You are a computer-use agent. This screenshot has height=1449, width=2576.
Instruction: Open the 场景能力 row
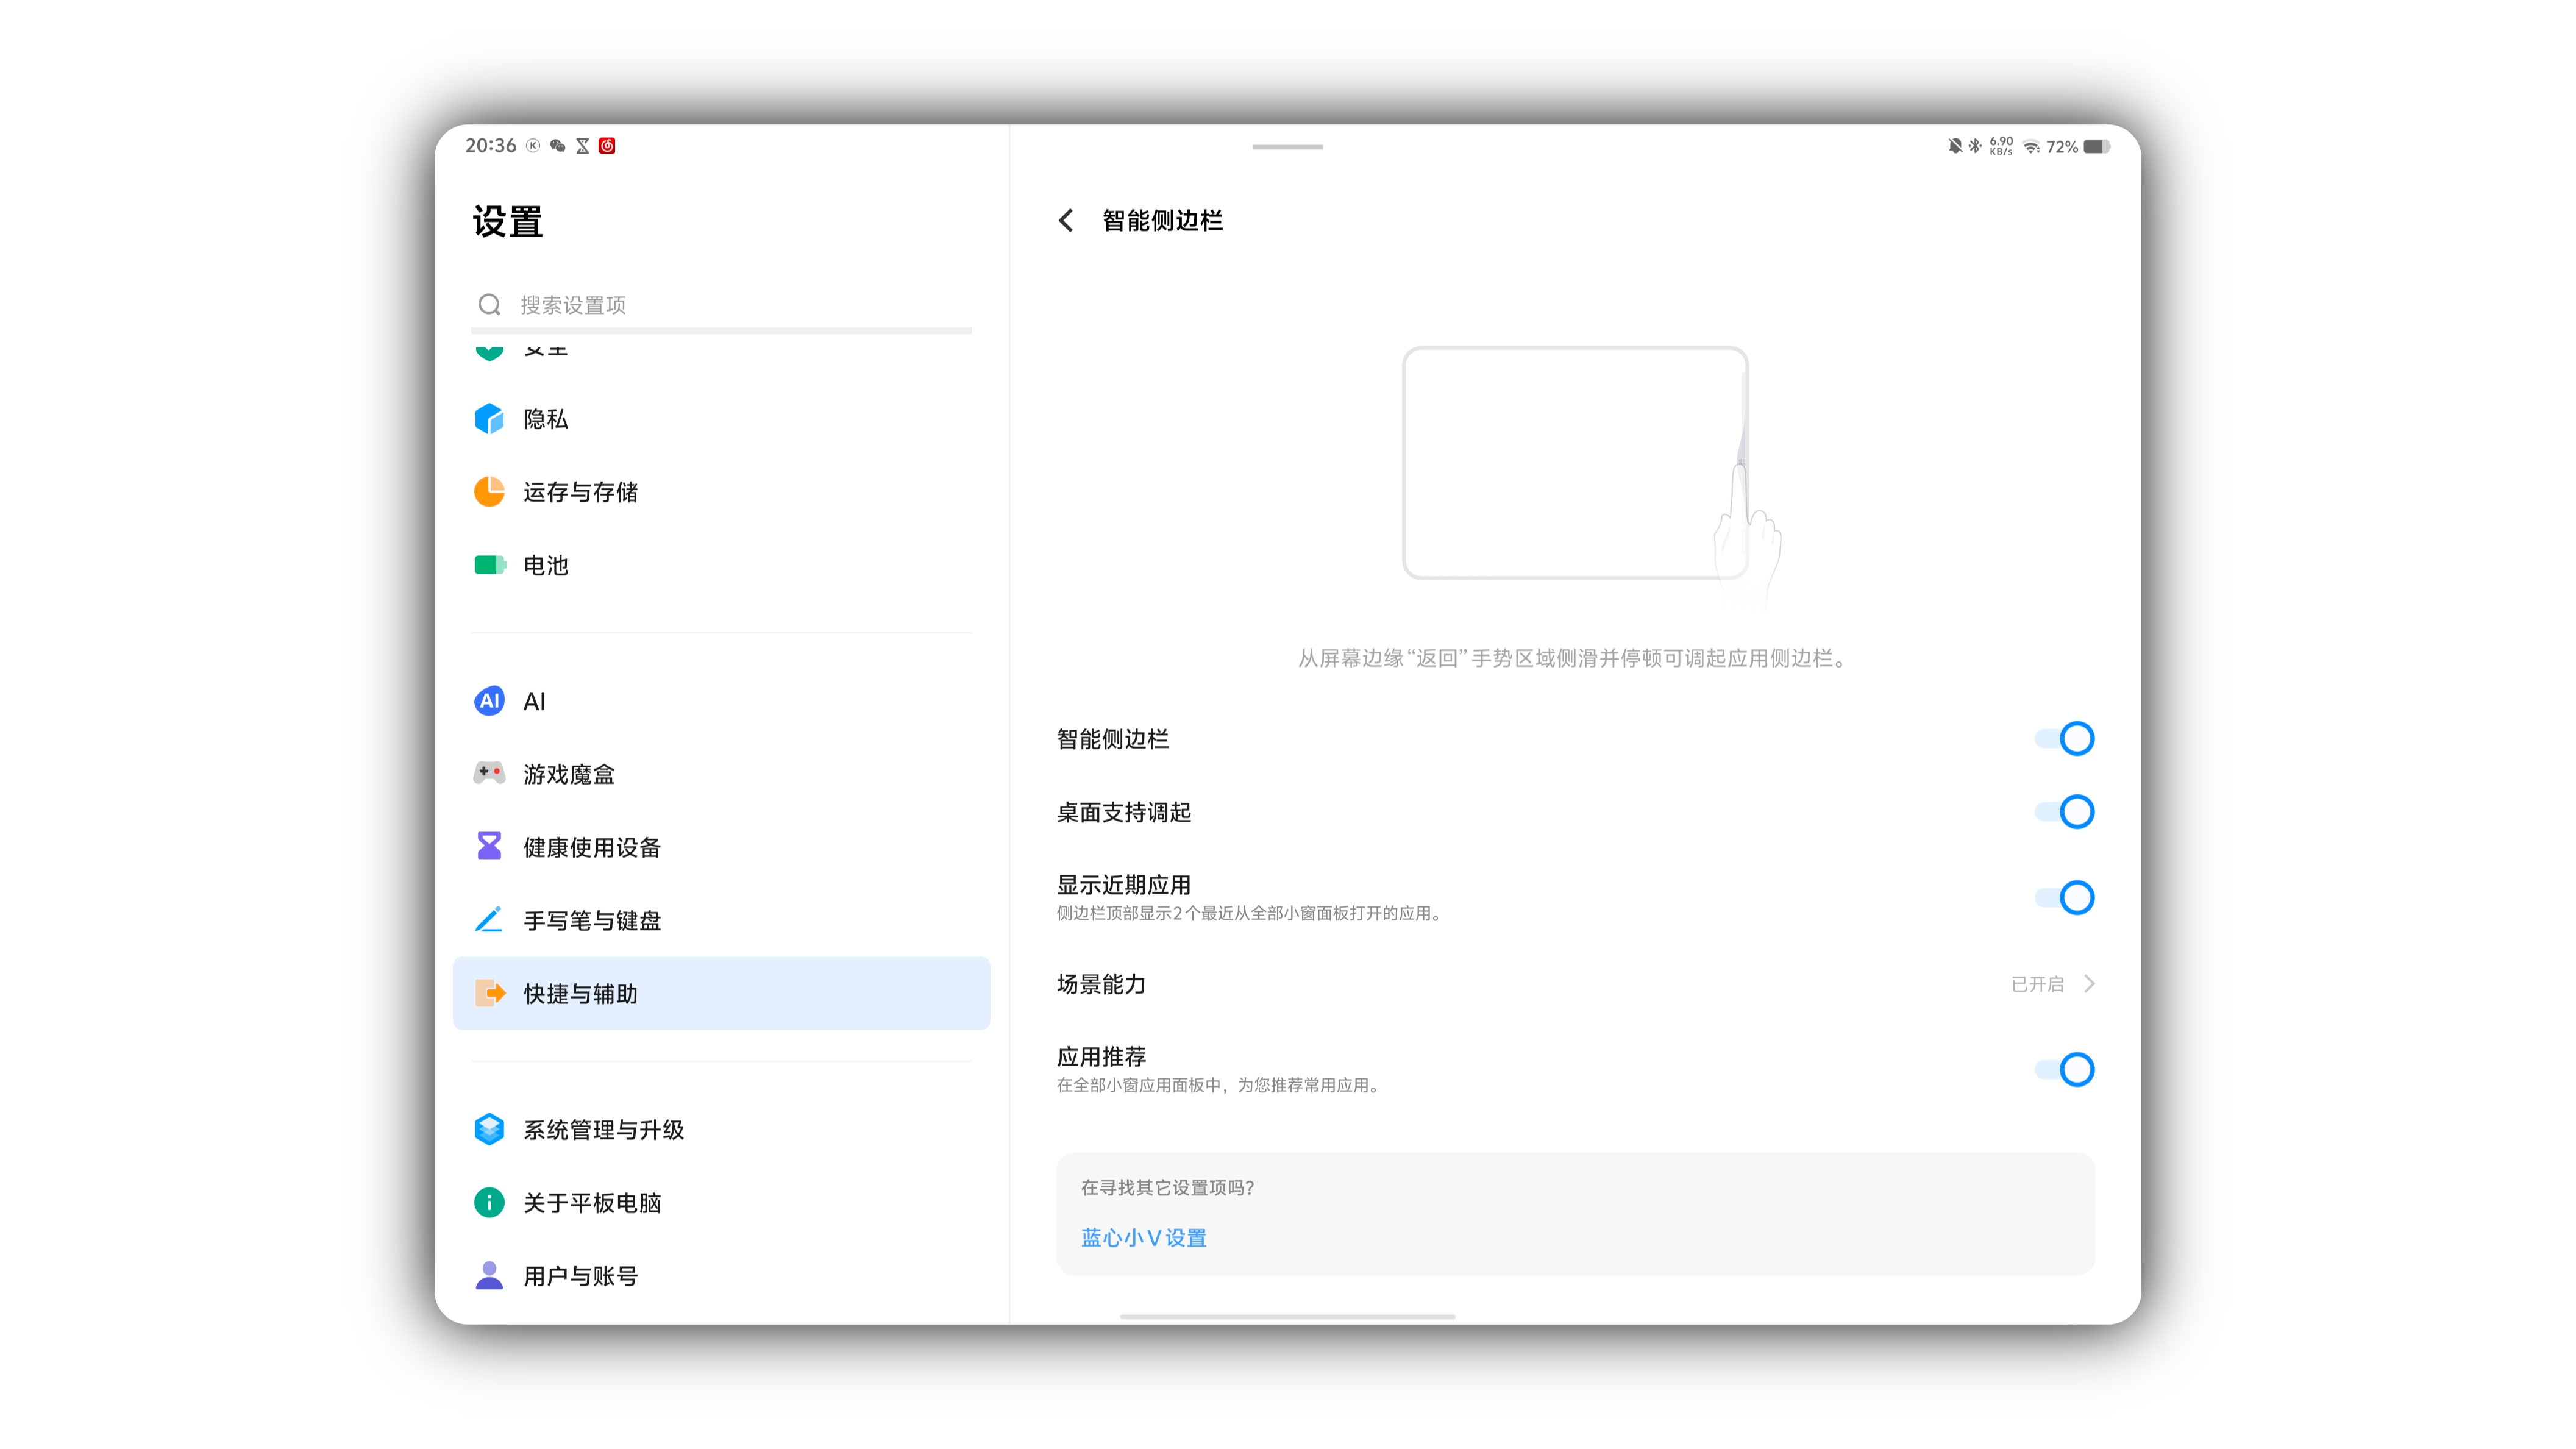tap(1575, 984)
